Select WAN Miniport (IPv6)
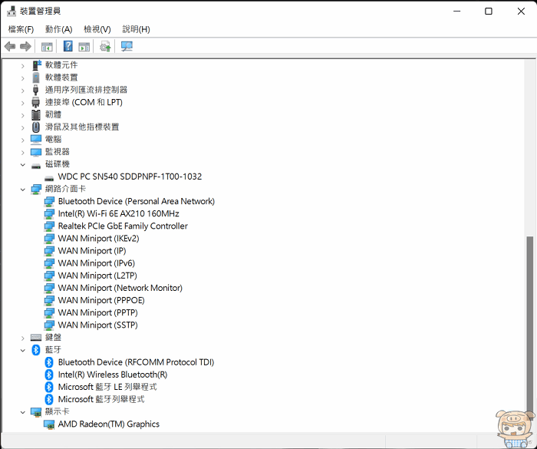537x449 pixels. tap(97, 263)
